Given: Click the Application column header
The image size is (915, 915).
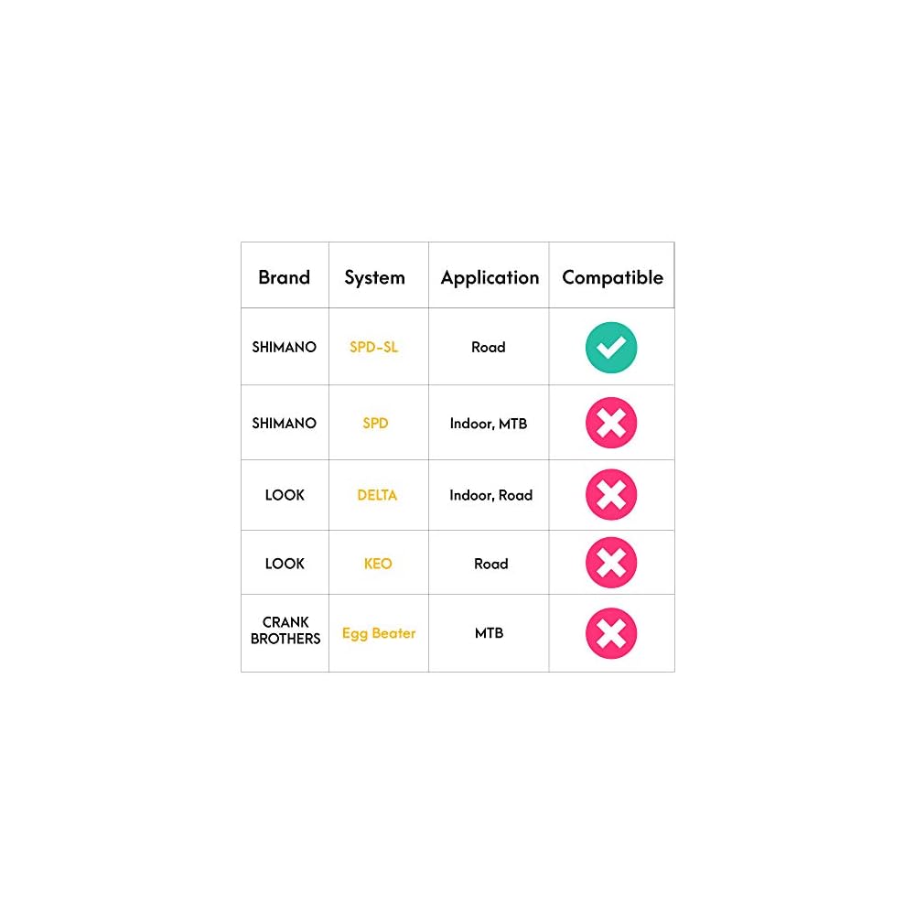Looking at the screenshot, I should coord(490,277).
